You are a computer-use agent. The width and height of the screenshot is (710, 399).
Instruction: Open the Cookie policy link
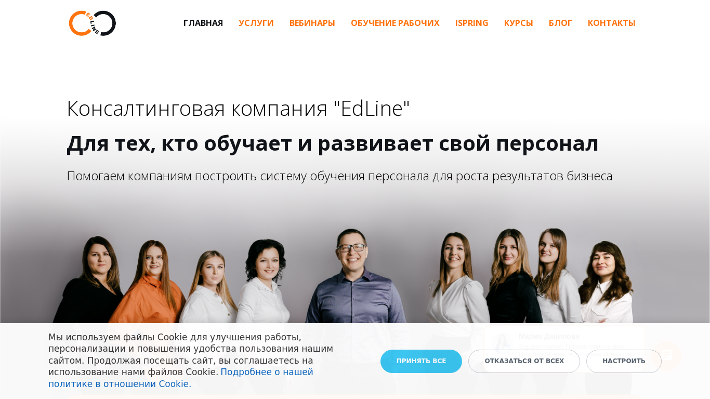(x=181, y=378)
